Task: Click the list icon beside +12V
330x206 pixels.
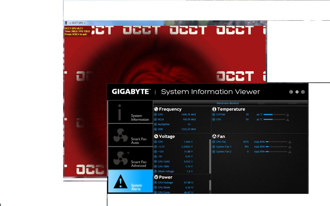Action: pyautogui.click(x=155, y=152)
